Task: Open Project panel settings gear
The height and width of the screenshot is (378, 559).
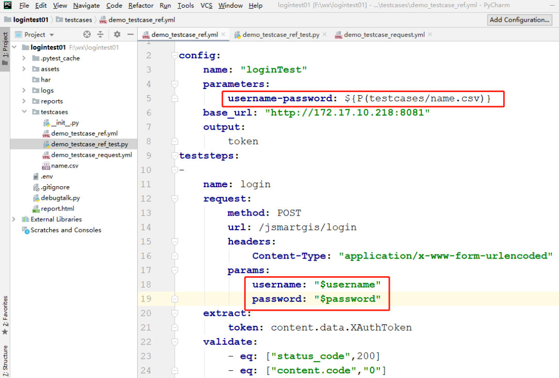Action: 117,34
